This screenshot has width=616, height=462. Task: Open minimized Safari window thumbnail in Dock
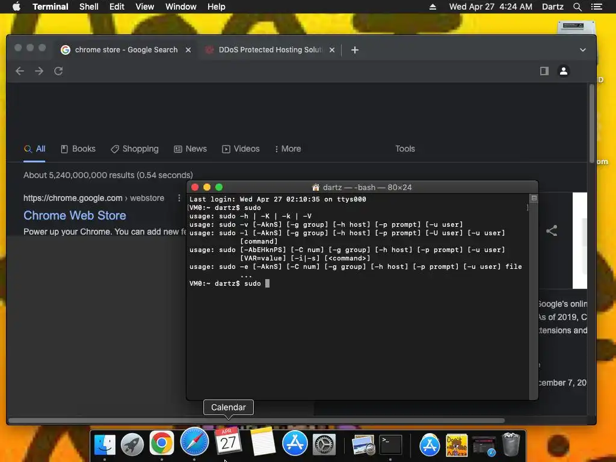484,446
